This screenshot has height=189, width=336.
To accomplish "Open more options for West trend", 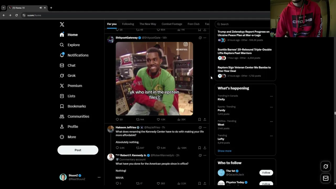I will (271, 122).
